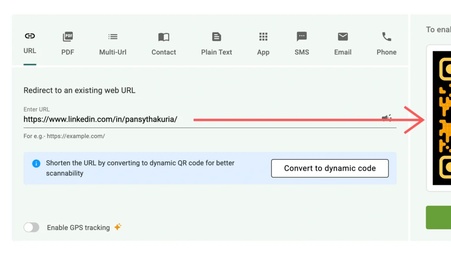Screen dimensions: 451x254
Task: Click the Multi-Url tab label
Action: [113, 52]
